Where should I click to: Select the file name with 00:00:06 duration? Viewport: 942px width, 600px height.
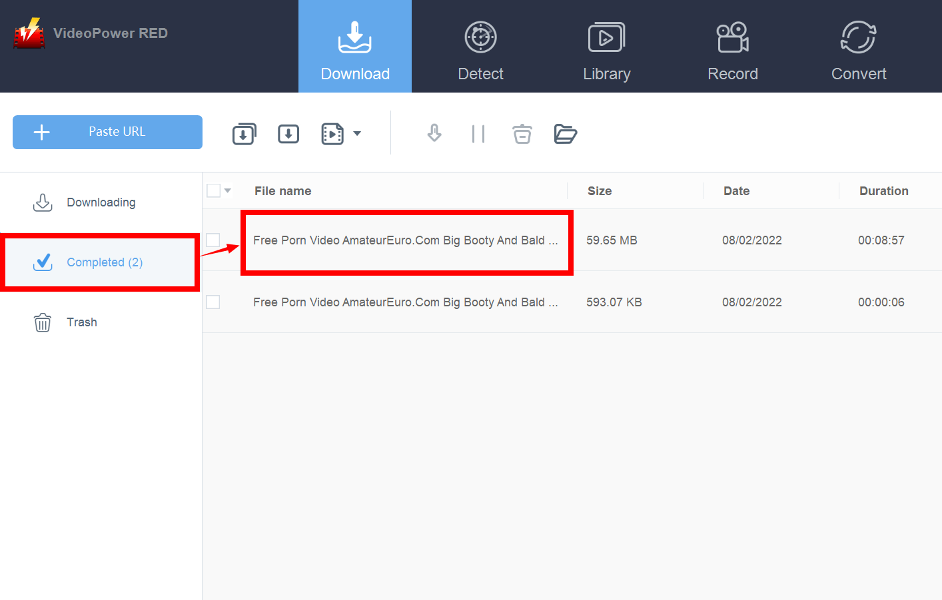(x=406, y=302)
